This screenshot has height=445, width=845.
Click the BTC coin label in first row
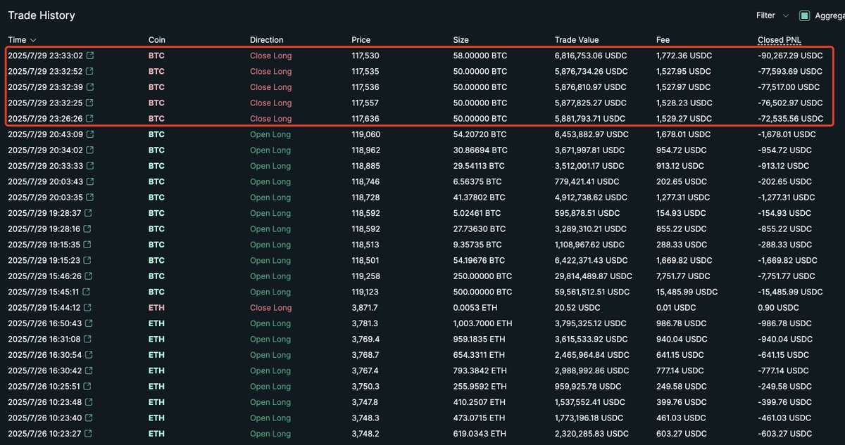156,55
